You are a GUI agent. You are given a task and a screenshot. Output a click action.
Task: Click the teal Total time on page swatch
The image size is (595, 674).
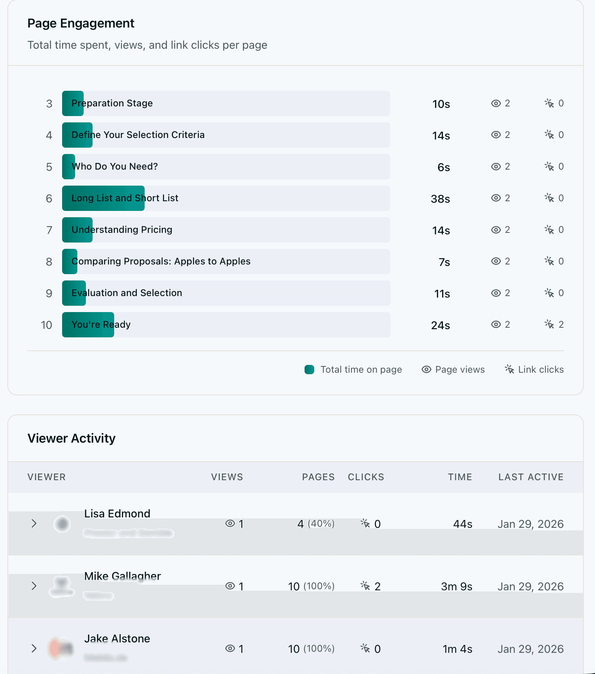pos(309,369)
